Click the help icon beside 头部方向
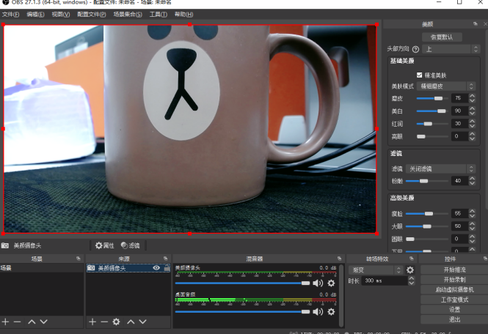The width and height of the screenshot is (488, 334). 415,49
